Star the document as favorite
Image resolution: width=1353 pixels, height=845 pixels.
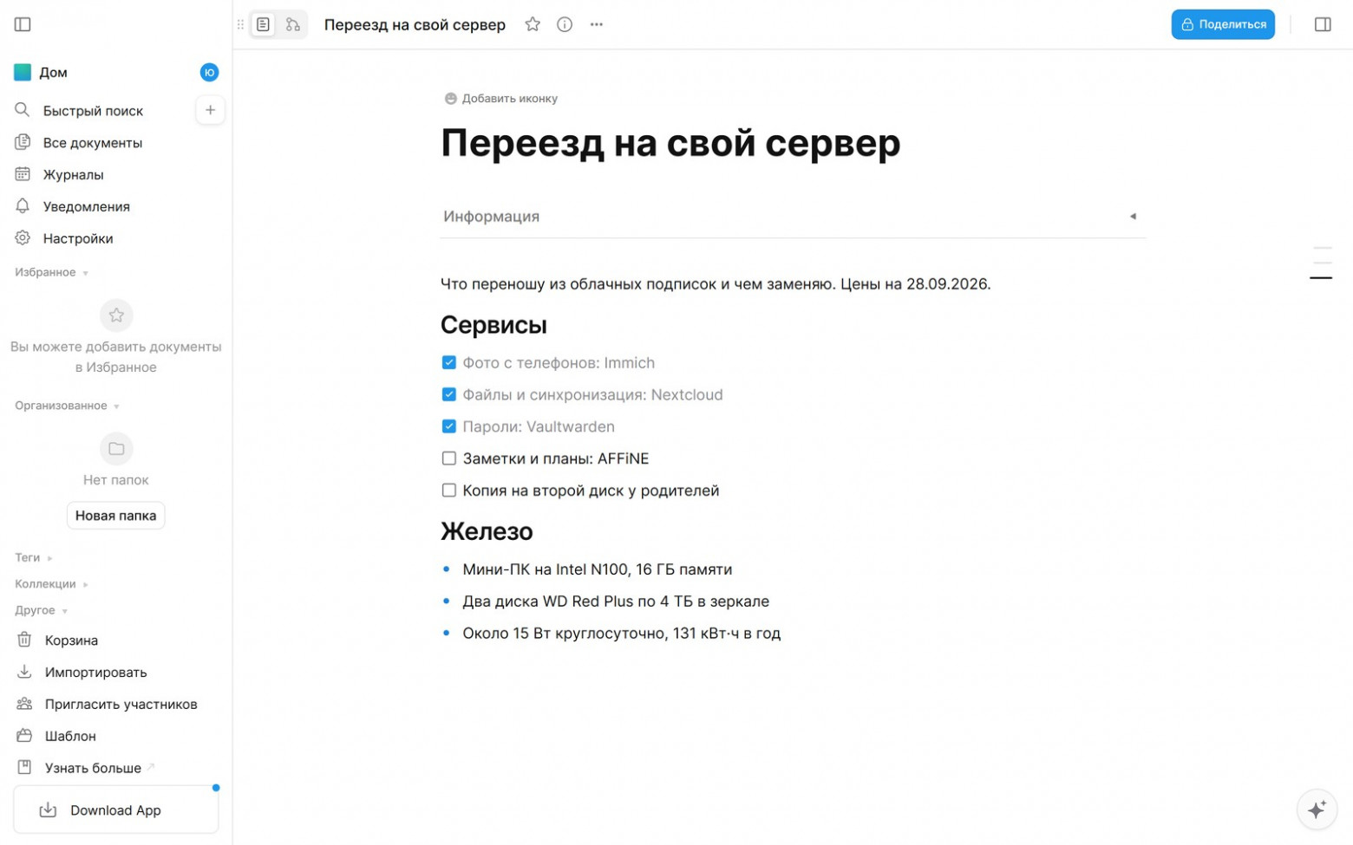tap(533, 24)
